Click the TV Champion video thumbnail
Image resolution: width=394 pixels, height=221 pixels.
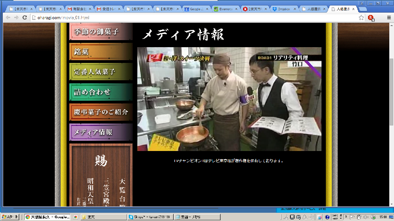point(229,99)
